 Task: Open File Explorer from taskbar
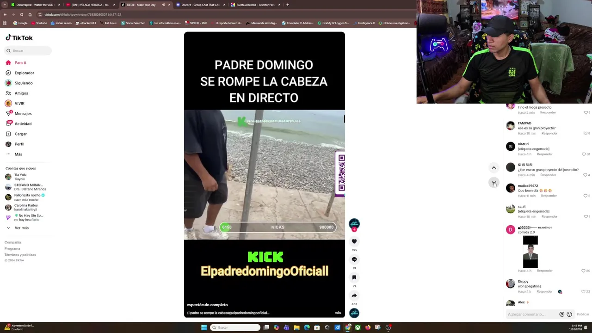click(296, 327)
